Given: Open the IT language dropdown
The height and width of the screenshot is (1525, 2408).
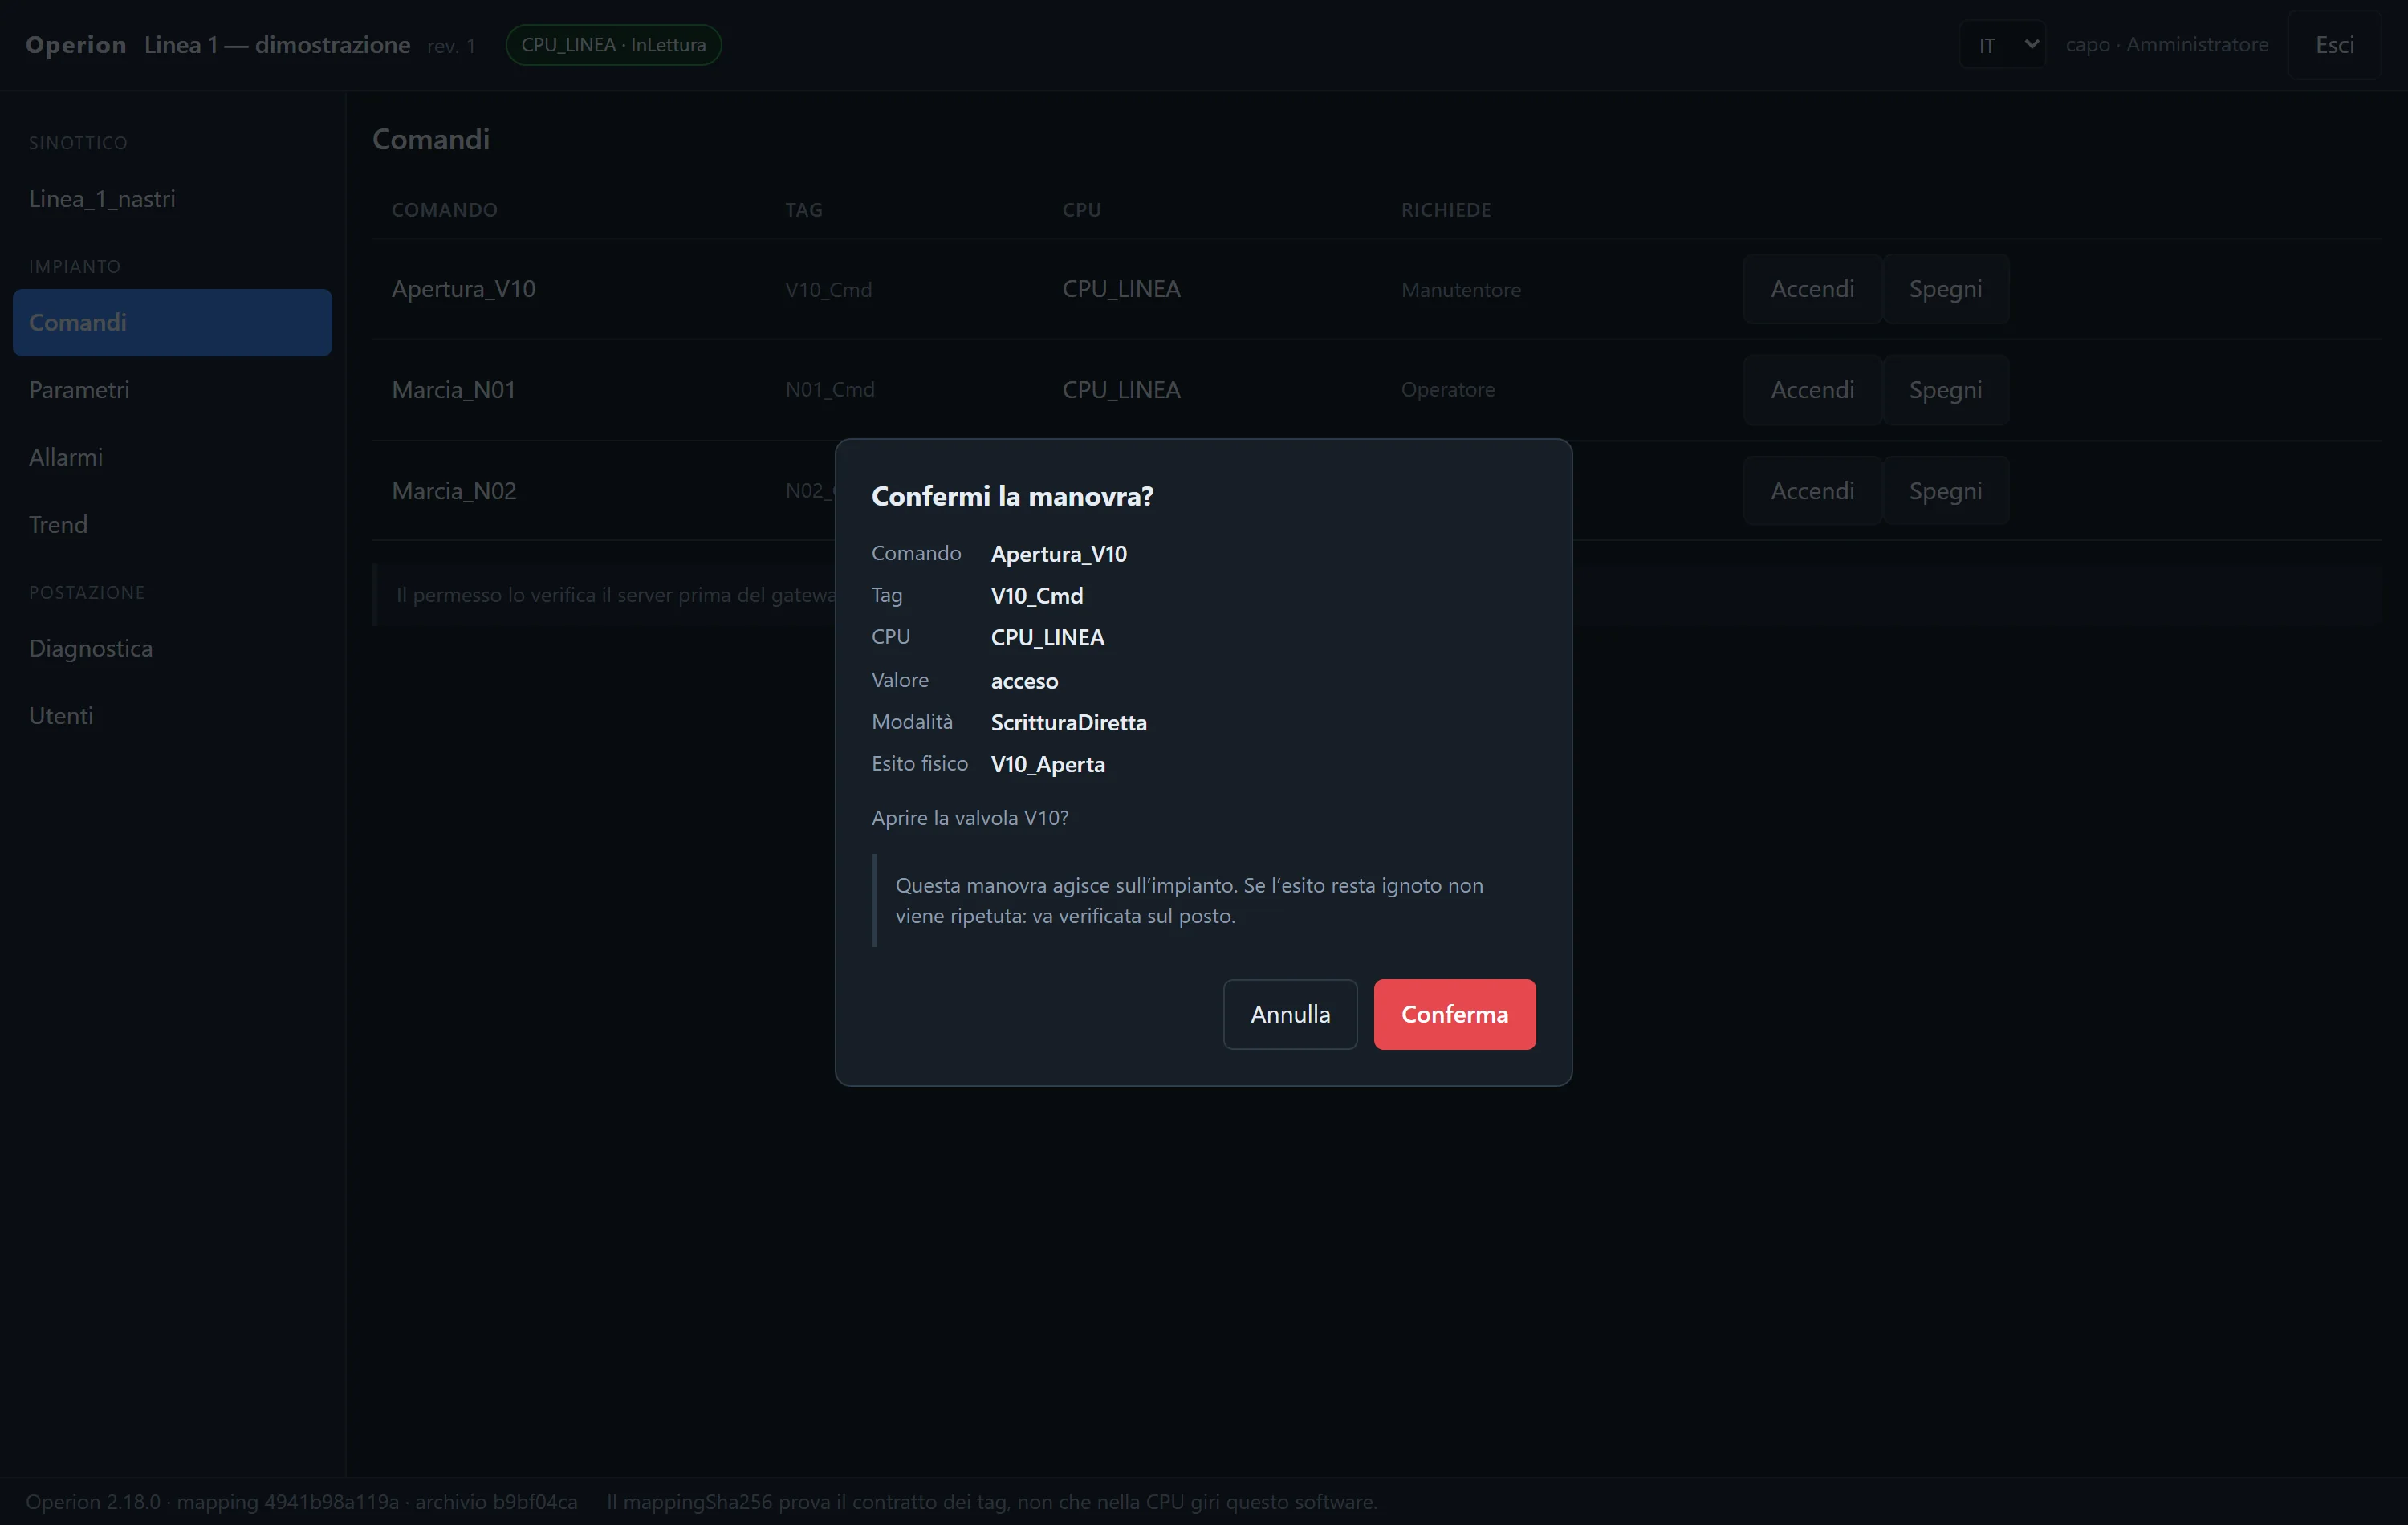Looking at the screenshot, I should (2002, 45).
